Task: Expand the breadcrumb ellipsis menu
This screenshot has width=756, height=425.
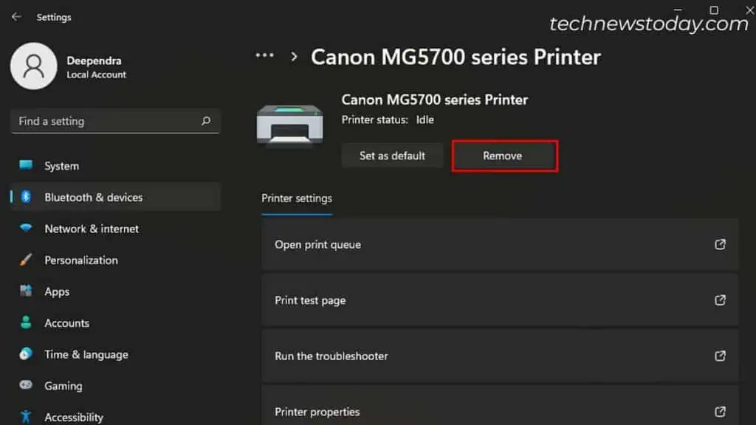Action: tap(264, 56)
